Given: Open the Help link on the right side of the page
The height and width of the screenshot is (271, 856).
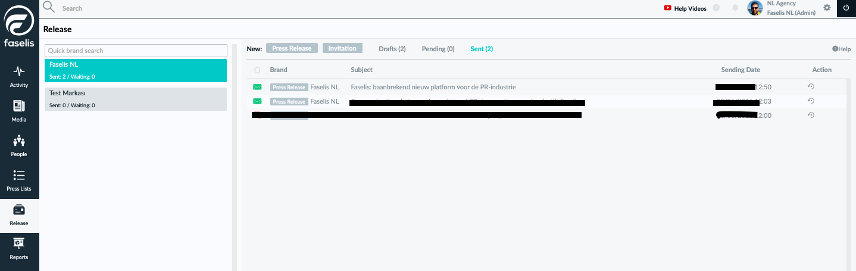Looking at the screenshot, I should [841, 49].
